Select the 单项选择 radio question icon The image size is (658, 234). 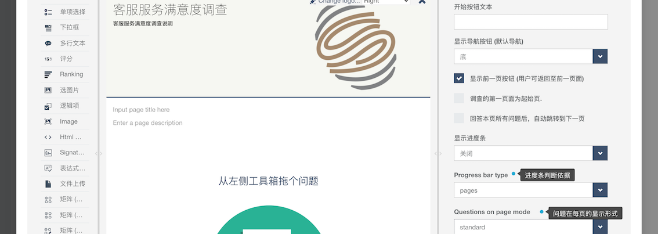click(x=48, y=12)
